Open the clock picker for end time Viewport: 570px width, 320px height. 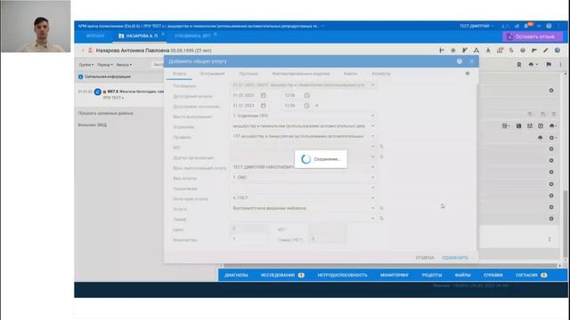[306, 106]
